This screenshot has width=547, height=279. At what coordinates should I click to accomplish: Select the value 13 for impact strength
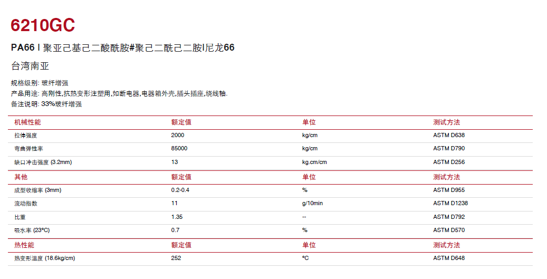click(175, 162)
